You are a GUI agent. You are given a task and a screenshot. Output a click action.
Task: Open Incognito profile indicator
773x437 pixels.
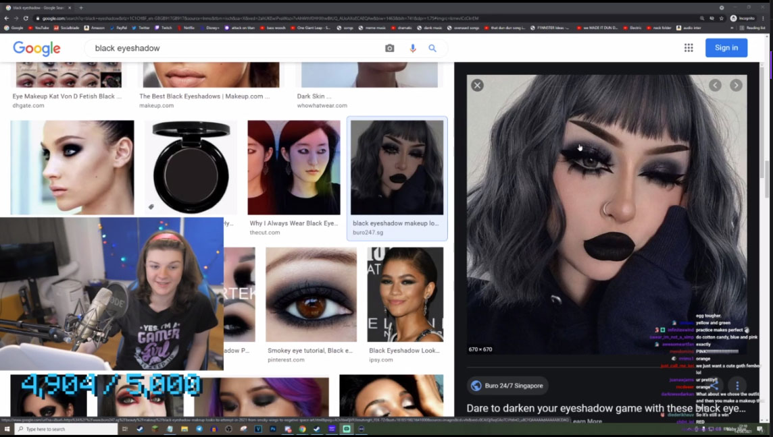coord(742,18)
